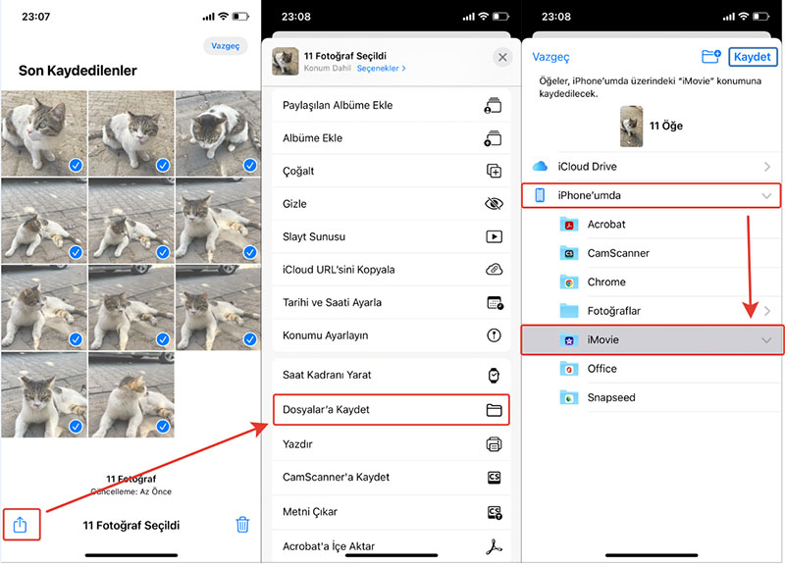
Task: Open the Chrome folder
Action: click(605, 282)
